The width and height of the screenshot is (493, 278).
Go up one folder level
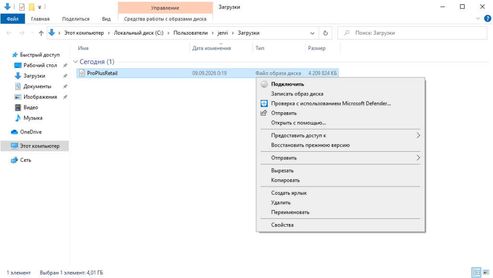click(x=41, y=33)
